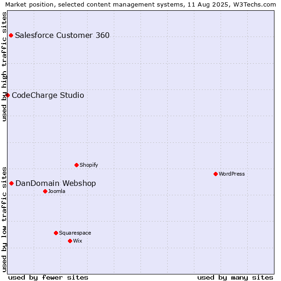Click the Joomla data point marker
Image resolution: width=281 pixels, height=281 pixels.
pyautogui.click(x=45, y=192)
